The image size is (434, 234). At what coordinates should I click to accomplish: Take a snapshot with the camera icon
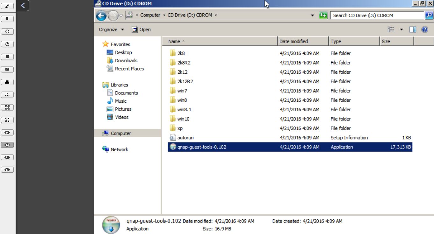[x=7, y=69]
